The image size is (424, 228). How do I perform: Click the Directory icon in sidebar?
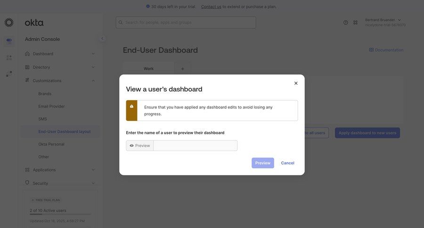point(27,67)
